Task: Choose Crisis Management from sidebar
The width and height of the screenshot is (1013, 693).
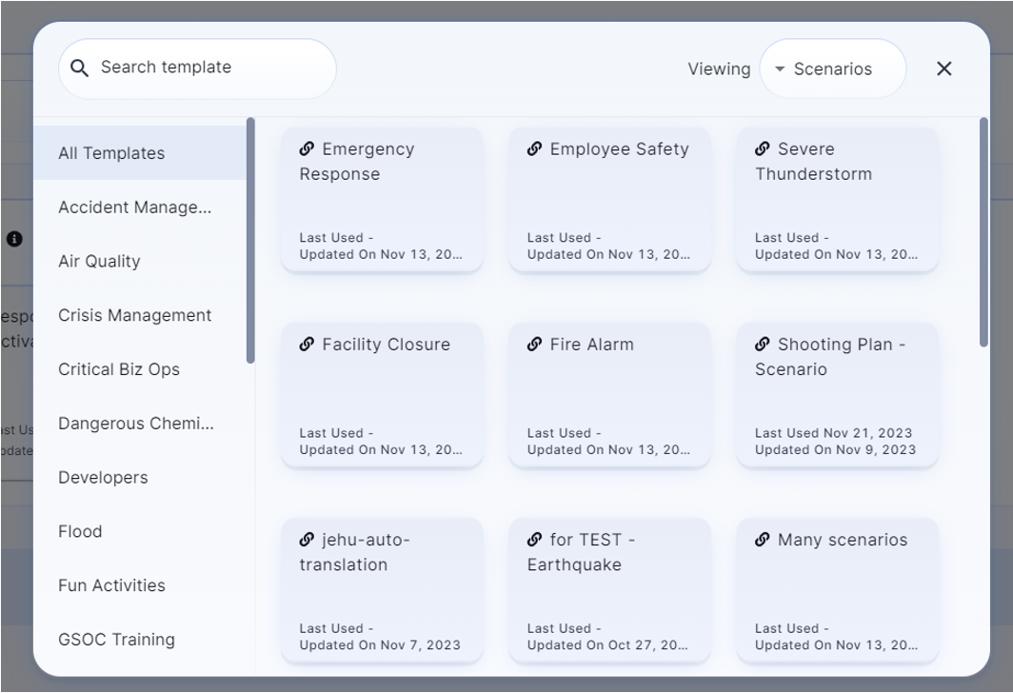Action: tap(134, 315)
